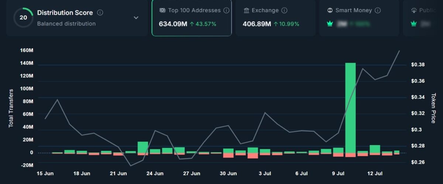Click info icon next to Smart Money
Screen dimensions: 443x184
377,11
